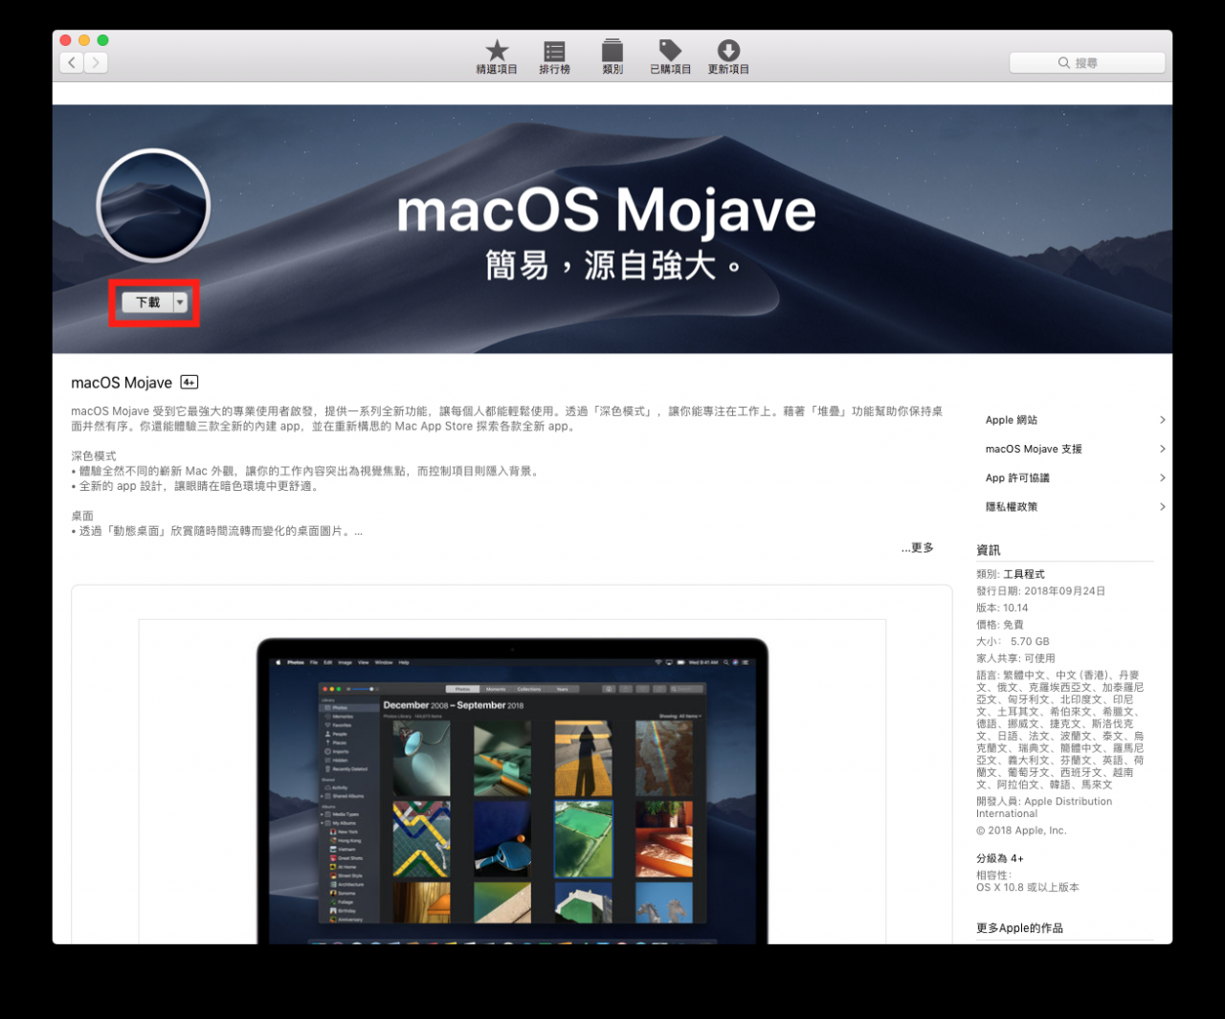Screen dimensions: 1225x1019
Task: Click the 類別: 工具程式 text
Action: tap(1011, 574)
